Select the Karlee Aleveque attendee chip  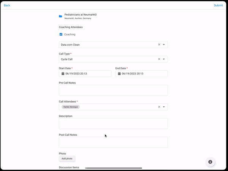pos(71,107)
